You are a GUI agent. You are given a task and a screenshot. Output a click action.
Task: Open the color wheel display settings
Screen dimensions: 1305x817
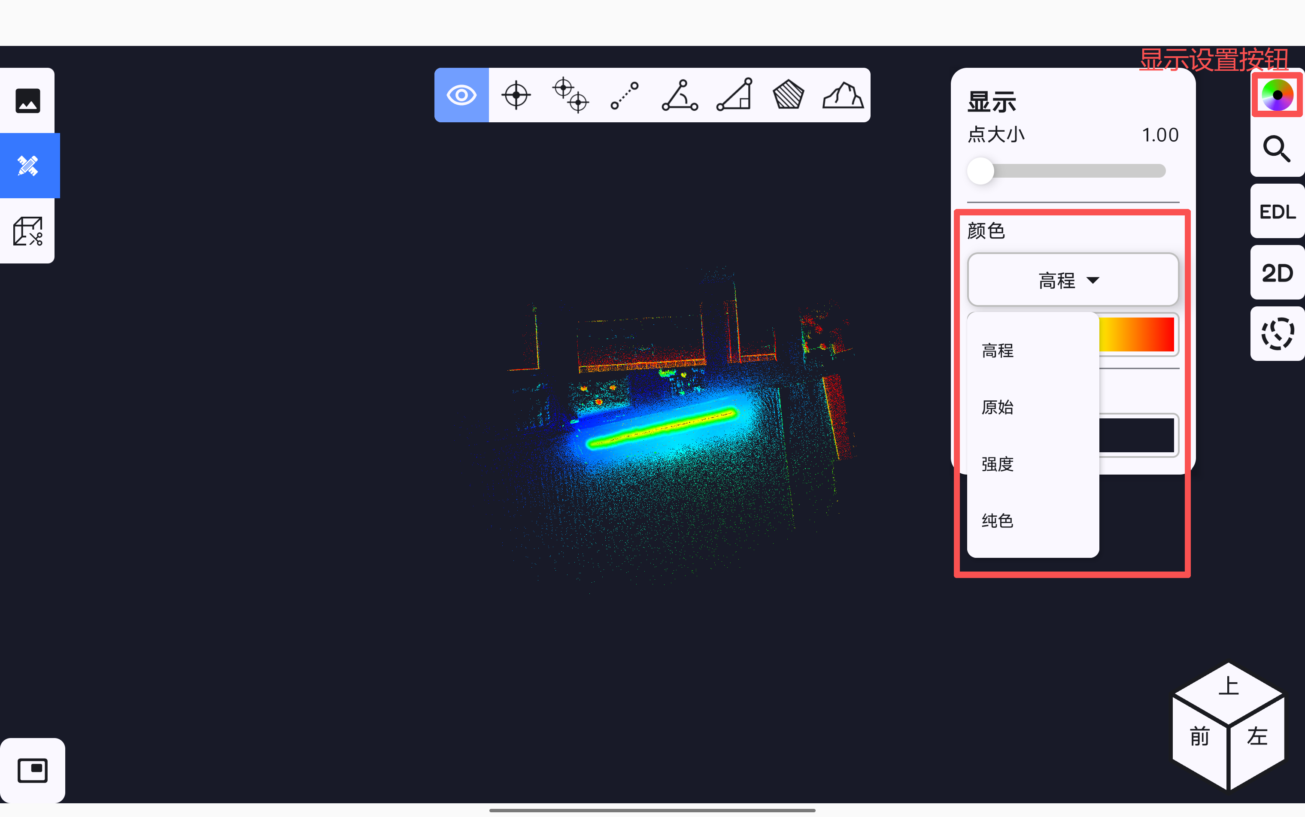point(1277,95)
